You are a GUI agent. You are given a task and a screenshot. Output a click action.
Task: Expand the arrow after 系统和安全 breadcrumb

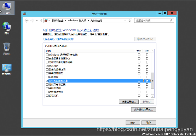(66, 21)
